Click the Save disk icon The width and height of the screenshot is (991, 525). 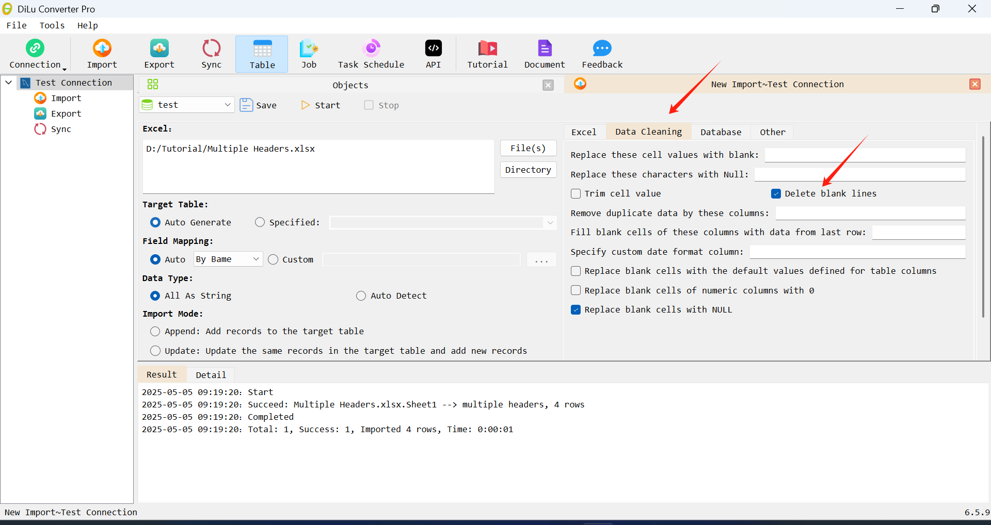tap(246, 105)
